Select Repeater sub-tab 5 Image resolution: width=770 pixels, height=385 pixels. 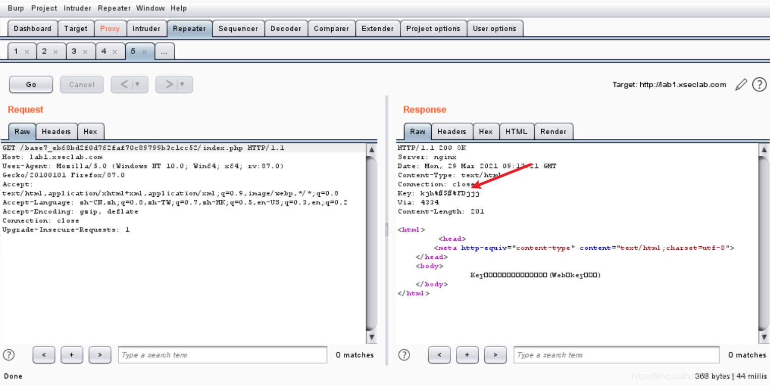click(133, 51)
